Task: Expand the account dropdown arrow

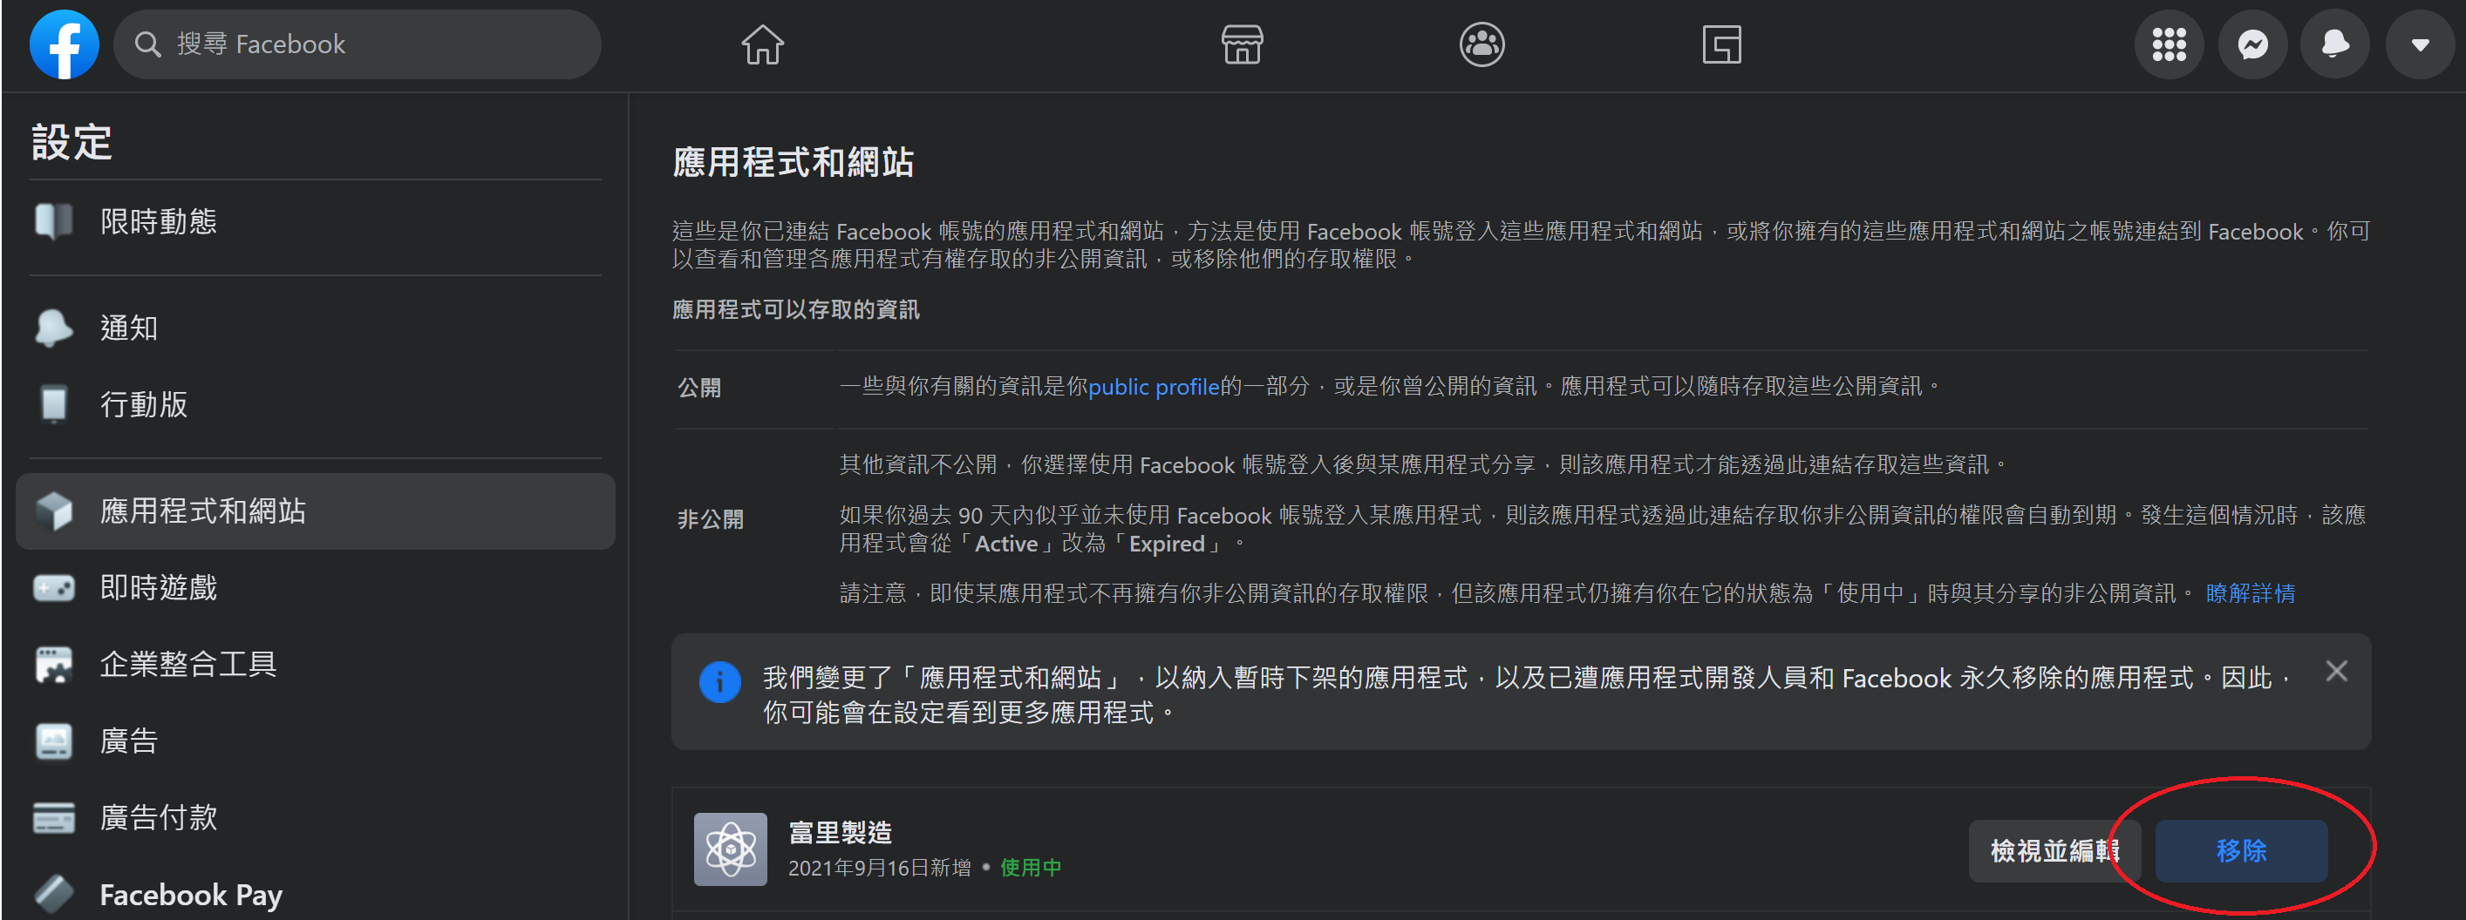Action: (x=2419, y=45)
